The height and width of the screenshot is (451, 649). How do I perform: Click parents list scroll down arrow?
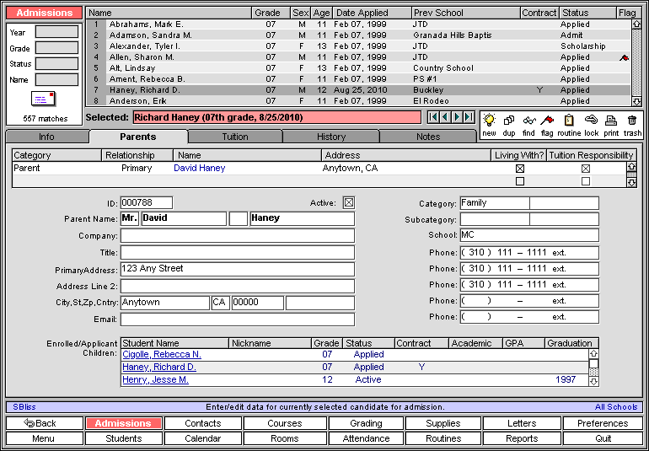tap(631, 183)
